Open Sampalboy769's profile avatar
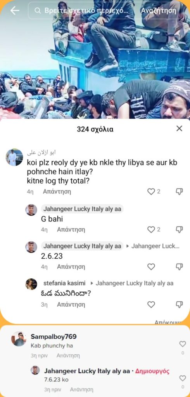The height and width of the screenshot is (397, 190). [x=19, y=339]
